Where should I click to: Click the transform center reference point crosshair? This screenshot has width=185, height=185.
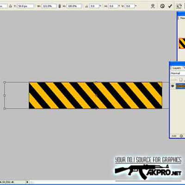point(96,95)
